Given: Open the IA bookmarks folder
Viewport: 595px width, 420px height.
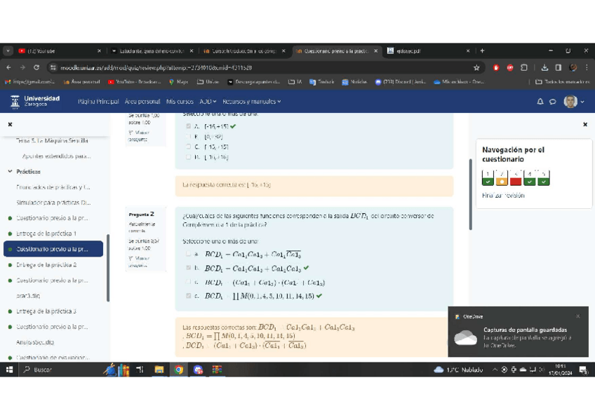Looking at the screenshot, I should (295, 81).
